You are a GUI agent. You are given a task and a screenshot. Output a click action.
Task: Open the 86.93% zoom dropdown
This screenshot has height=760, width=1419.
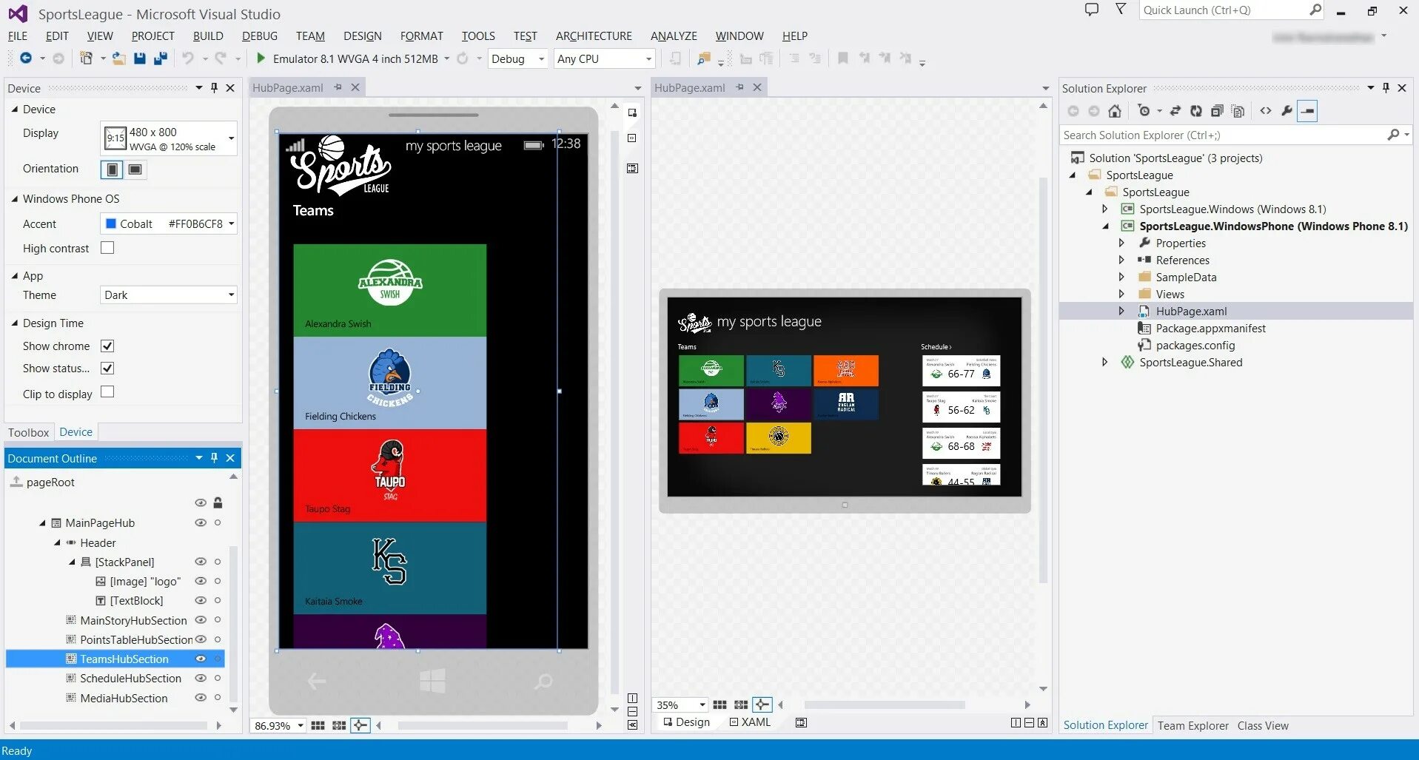click(x=278, y=726)
